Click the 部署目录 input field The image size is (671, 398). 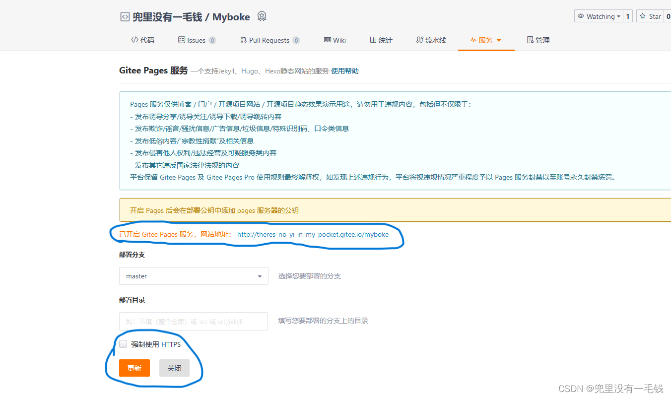[194, 322]
